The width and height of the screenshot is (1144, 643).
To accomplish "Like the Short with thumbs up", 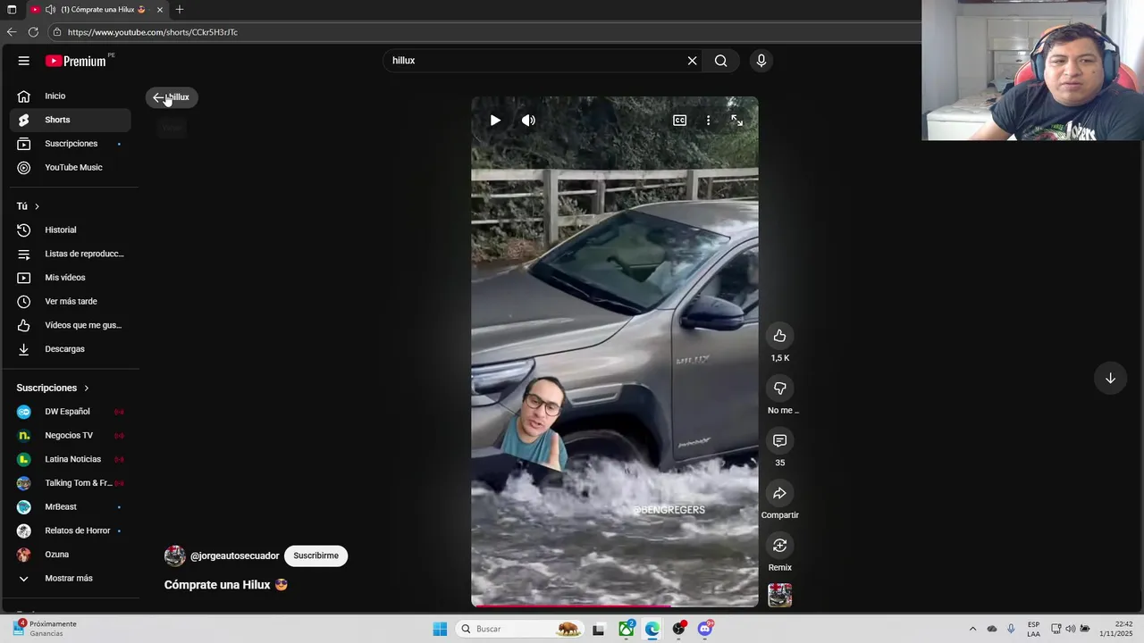I will pyautogui.click(x=779, y=336).
